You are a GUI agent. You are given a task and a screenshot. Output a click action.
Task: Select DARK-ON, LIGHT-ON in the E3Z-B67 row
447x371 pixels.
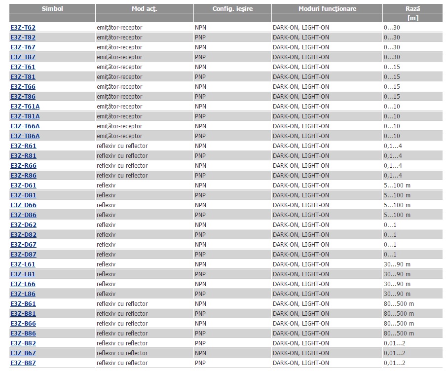point(301,353)
